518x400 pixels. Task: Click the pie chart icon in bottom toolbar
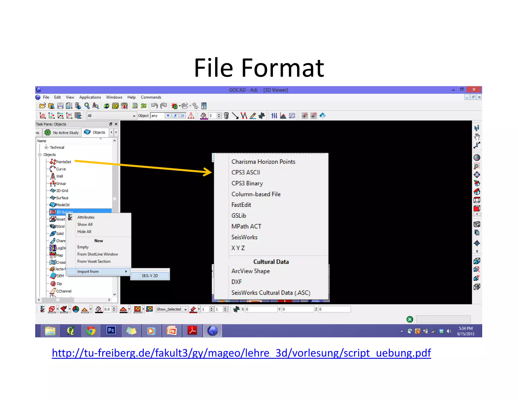76,309
